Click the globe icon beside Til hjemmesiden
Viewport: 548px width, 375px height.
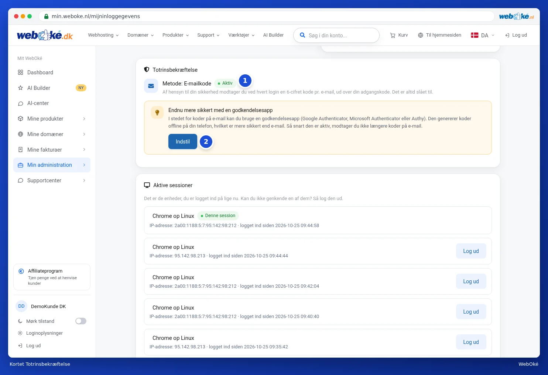tap(420, 35)
